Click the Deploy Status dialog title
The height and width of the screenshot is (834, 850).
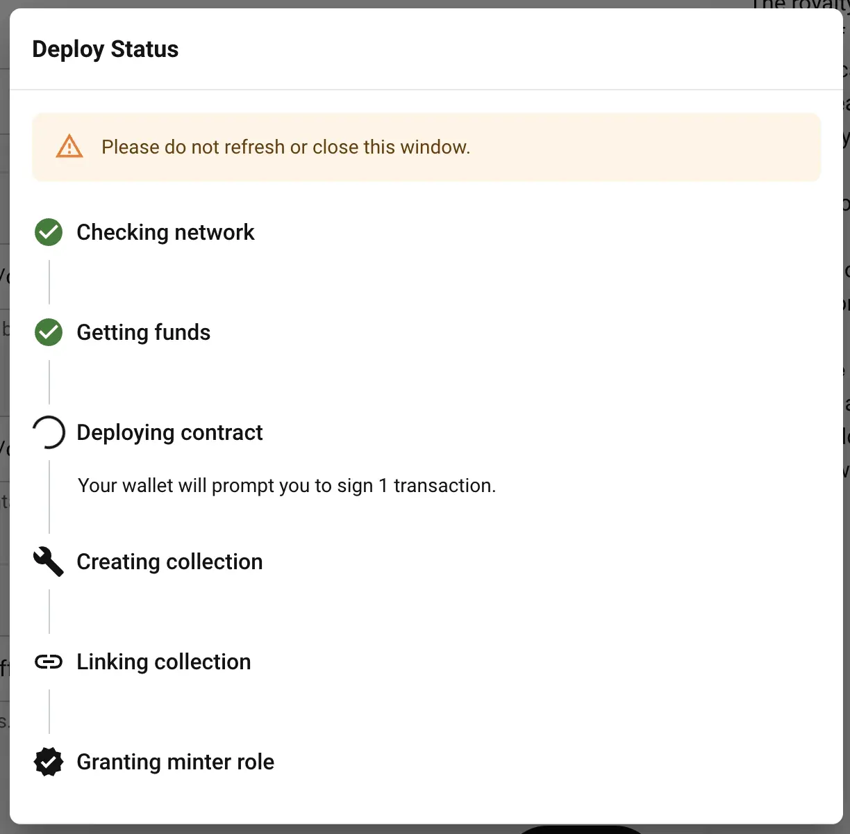tap(106, 49)
